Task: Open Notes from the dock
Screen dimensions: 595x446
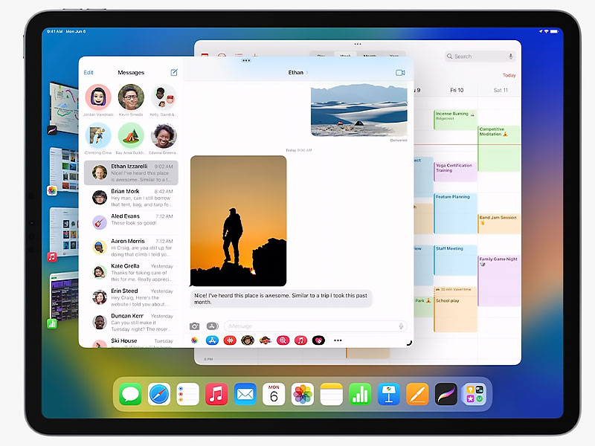Action: (x=331, y=395)
